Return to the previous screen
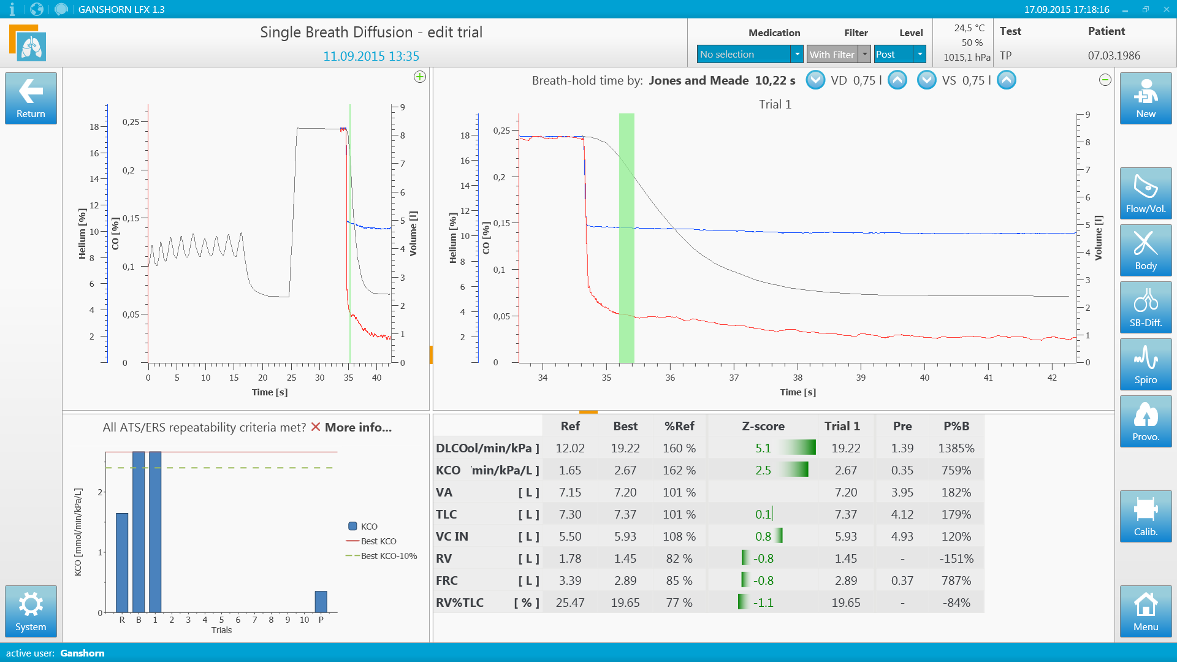 [x=30, y=98]
